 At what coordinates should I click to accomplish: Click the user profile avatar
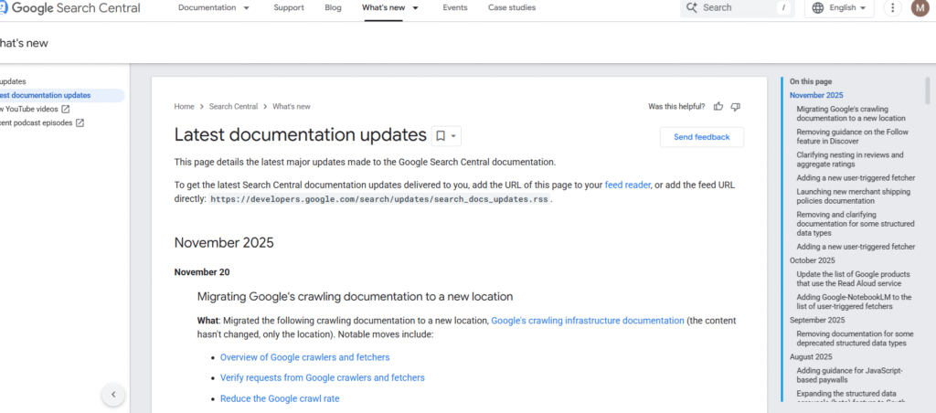coord(920,8)
